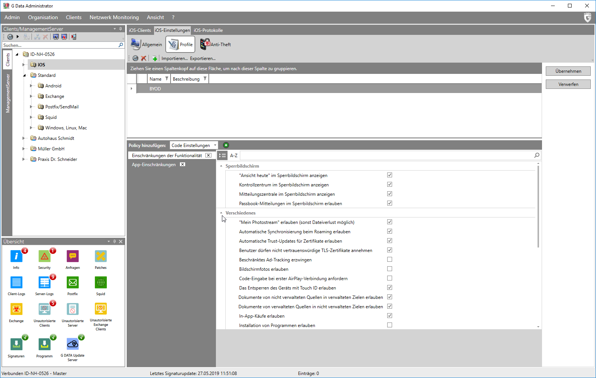Enable Beschränktes Ad-Tracking erzwingen
Image resolution: width=596 pixels, height=378 pixels.
[x=389, y=259]
